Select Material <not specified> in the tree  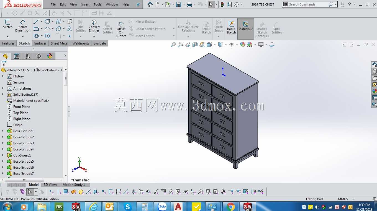pyautogui.click(x=31, y=101)
